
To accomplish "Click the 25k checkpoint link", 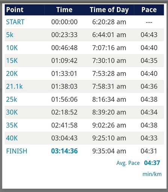I will point(12,99).
